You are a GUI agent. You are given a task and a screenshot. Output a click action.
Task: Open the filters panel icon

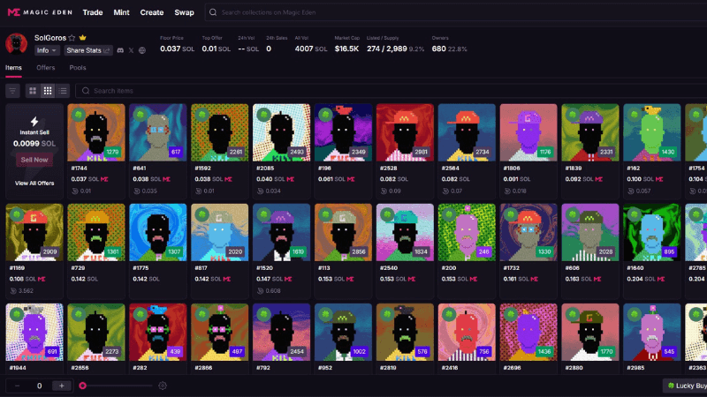pos(12,91)
